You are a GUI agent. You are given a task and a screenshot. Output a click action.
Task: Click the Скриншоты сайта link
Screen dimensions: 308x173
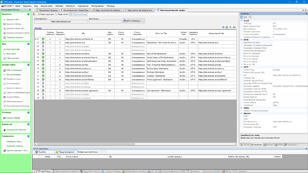click(x=15, y=142)
